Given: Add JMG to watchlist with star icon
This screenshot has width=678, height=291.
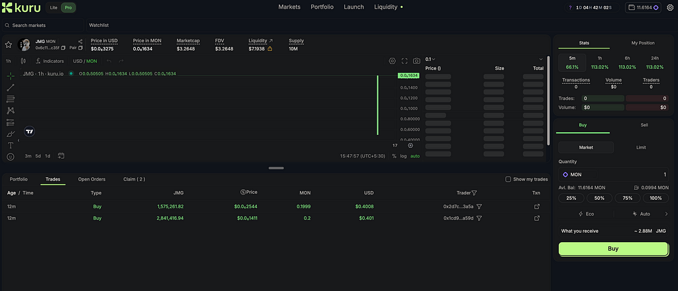Looking at the screenshot, I should pos(8,44).
